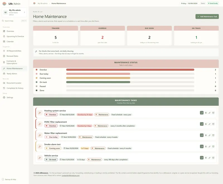Go to Upcoming & Overdue
Viewport: 223px width, 184px height.
coord(14,36)
